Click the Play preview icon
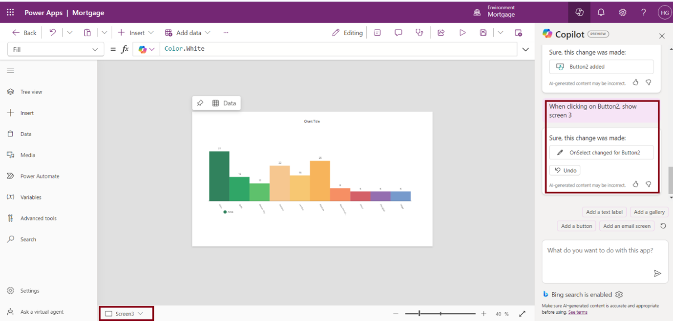This screenshot has height=321, width=673. tap(462, 33)
